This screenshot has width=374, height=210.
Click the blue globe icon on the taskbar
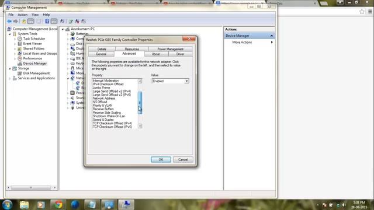coord(75,205)
